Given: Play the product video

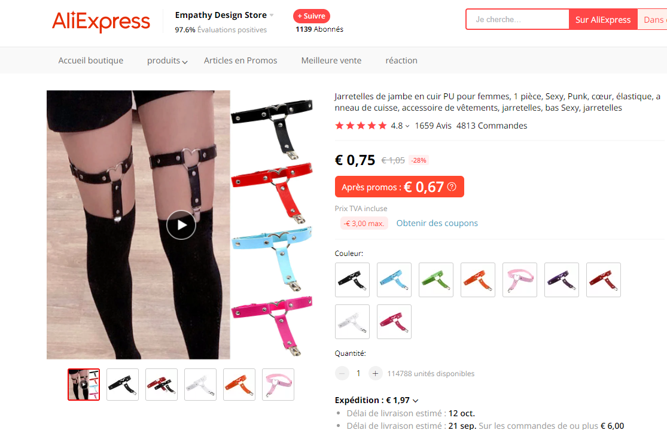Looking at the screenshot, I should pos(181,225).
